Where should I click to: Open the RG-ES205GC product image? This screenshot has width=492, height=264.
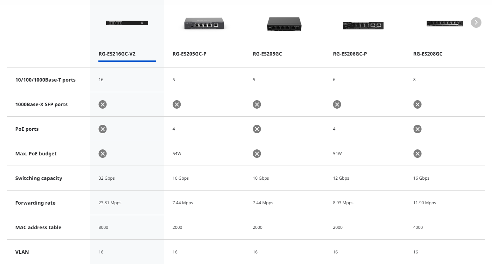point(284,24)
